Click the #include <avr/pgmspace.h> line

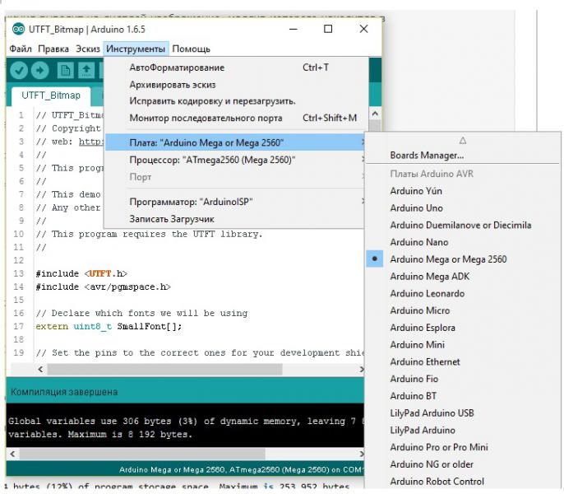pos(103,287)
